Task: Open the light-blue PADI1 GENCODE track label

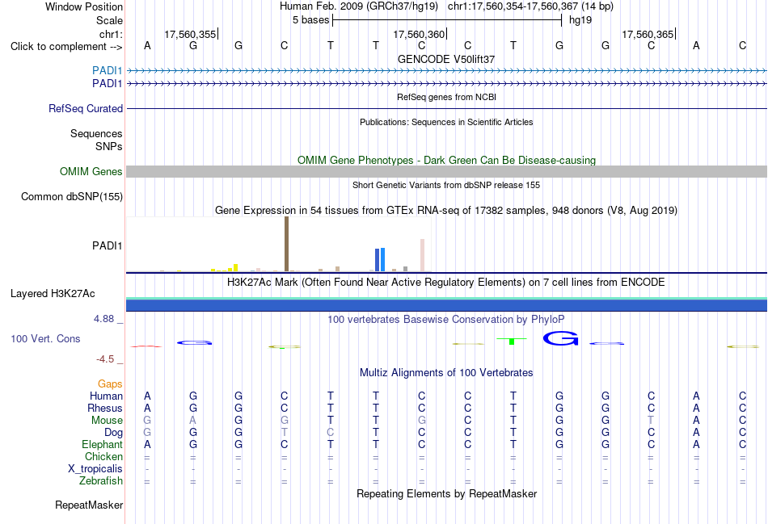Action: 107,70
